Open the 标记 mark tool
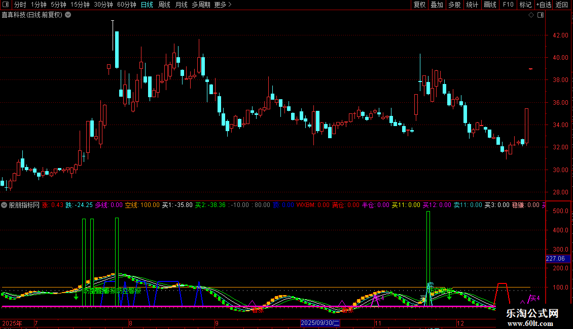The image size is (573, 329). pyautogui.click(x=525, y=5)
